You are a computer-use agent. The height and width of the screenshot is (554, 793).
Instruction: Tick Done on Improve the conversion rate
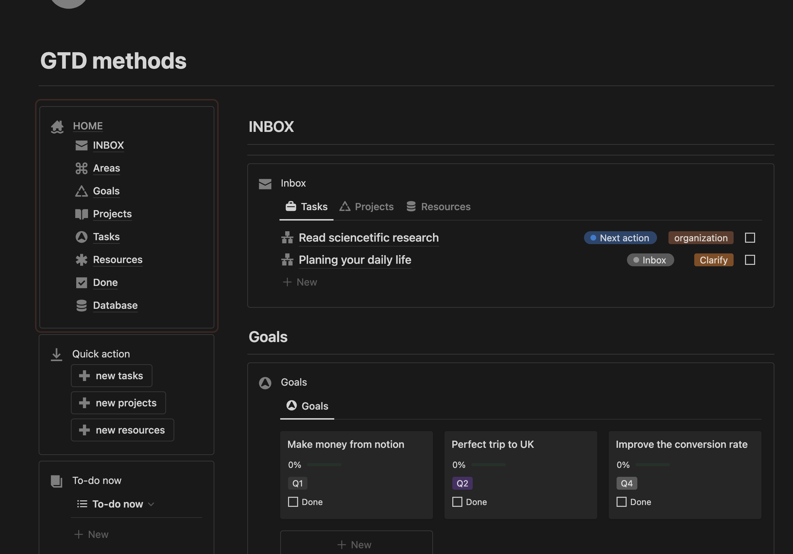(x=622, y=502)
